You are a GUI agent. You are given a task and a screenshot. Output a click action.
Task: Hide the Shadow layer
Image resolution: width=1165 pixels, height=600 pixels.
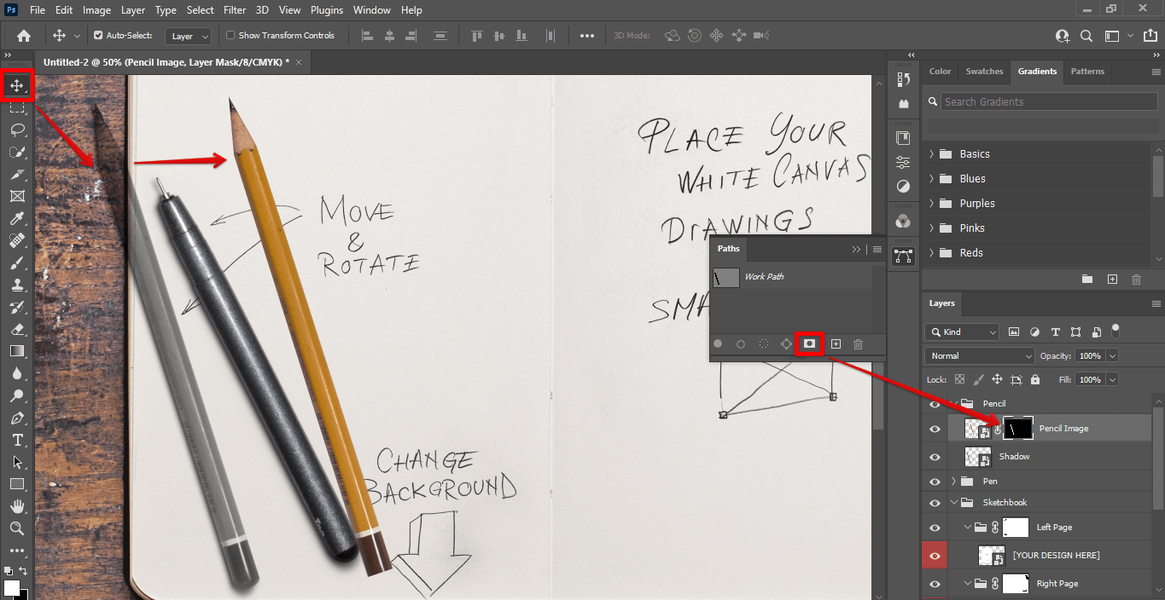935,456
